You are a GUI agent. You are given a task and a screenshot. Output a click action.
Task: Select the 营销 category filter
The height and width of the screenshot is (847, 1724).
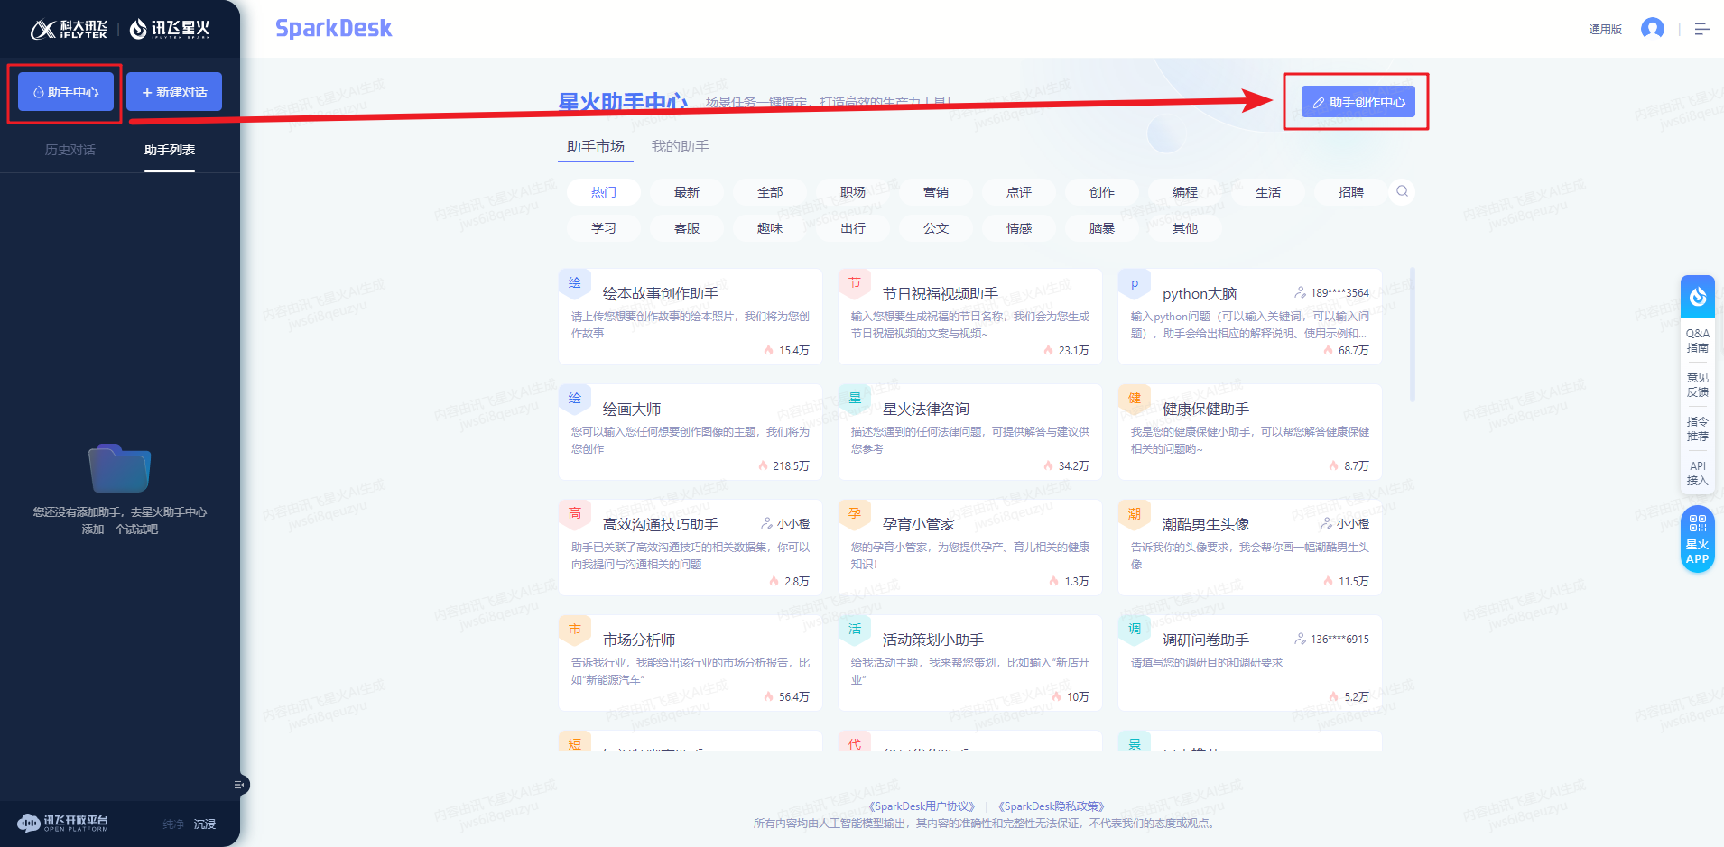pyautogui.click(x=936, y=192)
